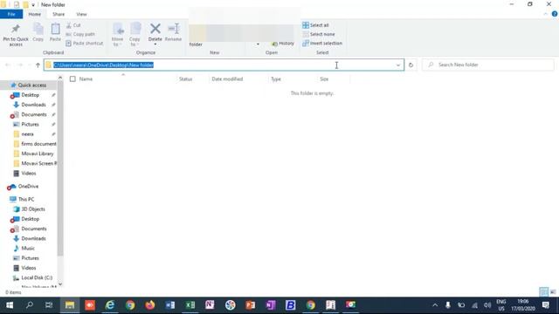Launch Firefox from taskbar

tap(150, 305)
